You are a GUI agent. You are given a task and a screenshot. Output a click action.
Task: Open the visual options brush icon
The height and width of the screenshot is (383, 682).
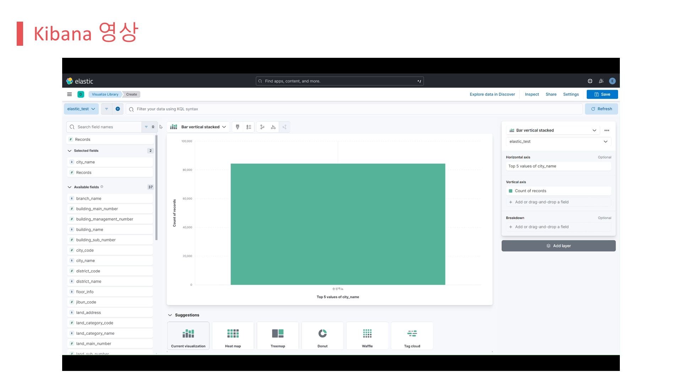(238, 127)
